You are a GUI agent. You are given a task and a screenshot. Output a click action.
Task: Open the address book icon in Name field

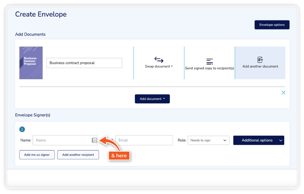tap(94, 140)
